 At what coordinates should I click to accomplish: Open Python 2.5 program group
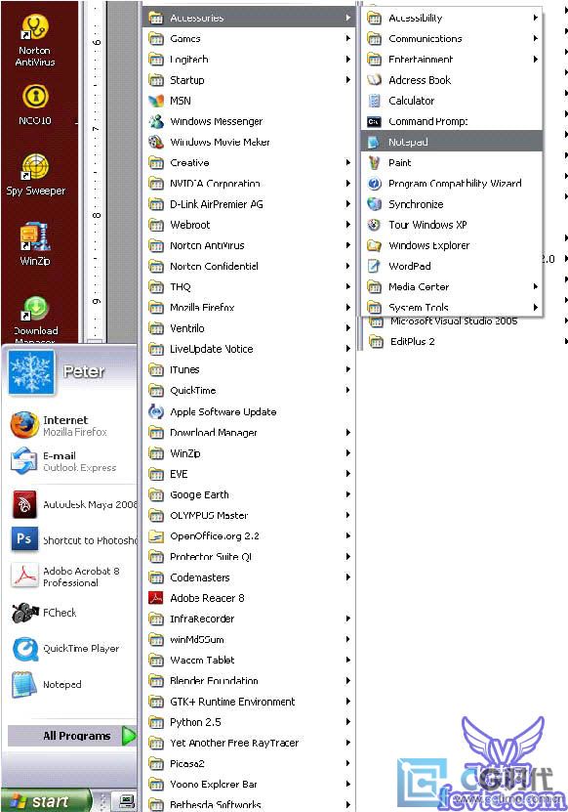pyautogui.click(x=249, y=722)
